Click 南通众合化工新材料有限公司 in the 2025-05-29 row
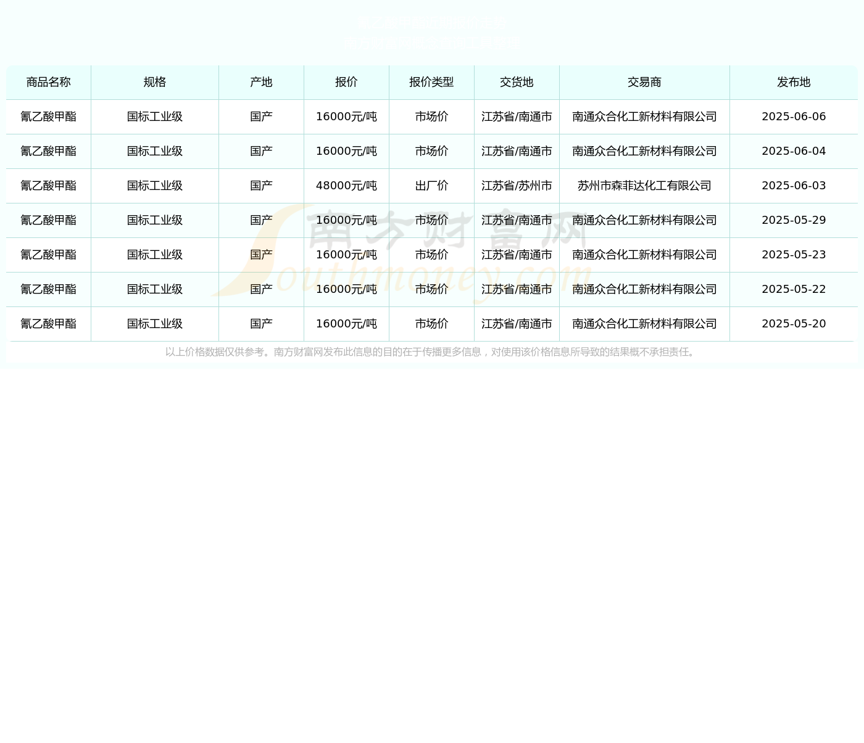This screenshot has height=743, width=864. click(x=644, y=220)
